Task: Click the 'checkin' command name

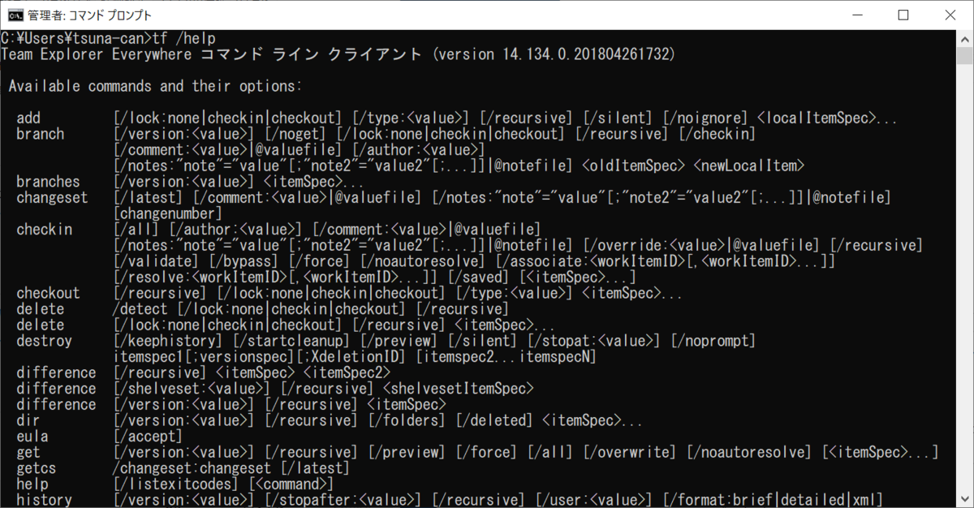Action: coord(44,230)
